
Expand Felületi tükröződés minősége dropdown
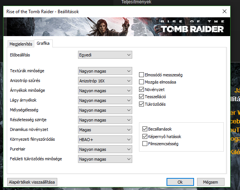pos(105,159)
